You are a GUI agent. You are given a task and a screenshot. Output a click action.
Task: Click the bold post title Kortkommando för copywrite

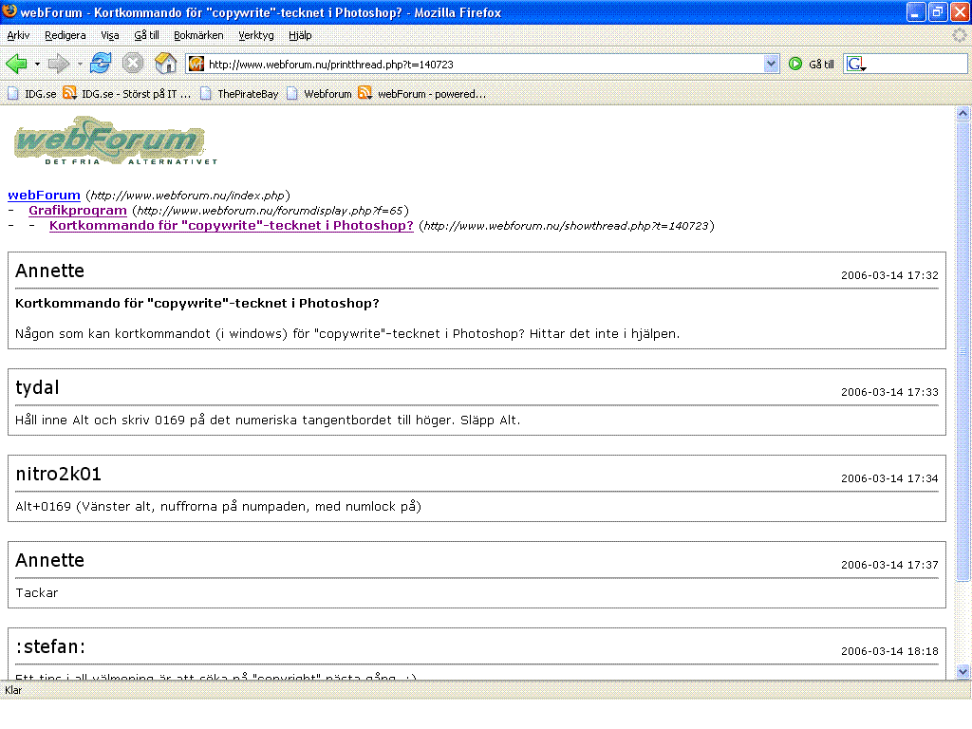point(197,303)
